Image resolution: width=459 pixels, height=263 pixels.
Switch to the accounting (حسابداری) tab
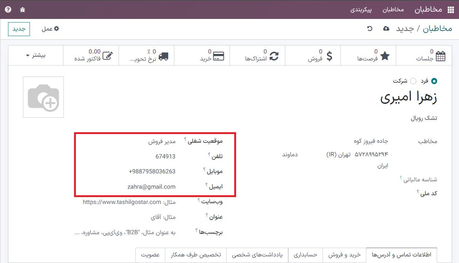(x=305, y=255)
